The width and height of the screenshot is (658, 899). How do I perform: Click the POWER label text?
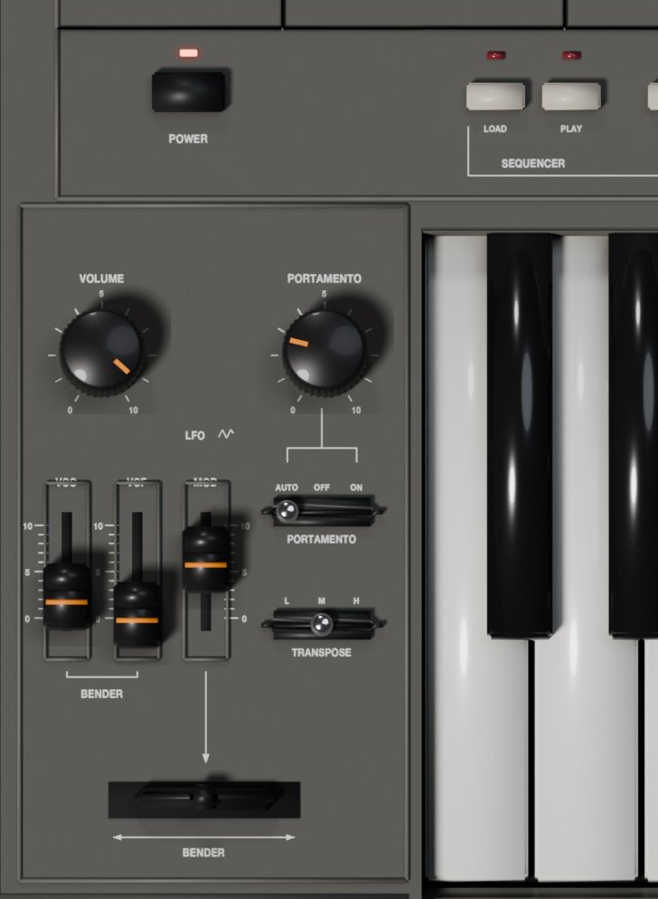coord(188,138)
